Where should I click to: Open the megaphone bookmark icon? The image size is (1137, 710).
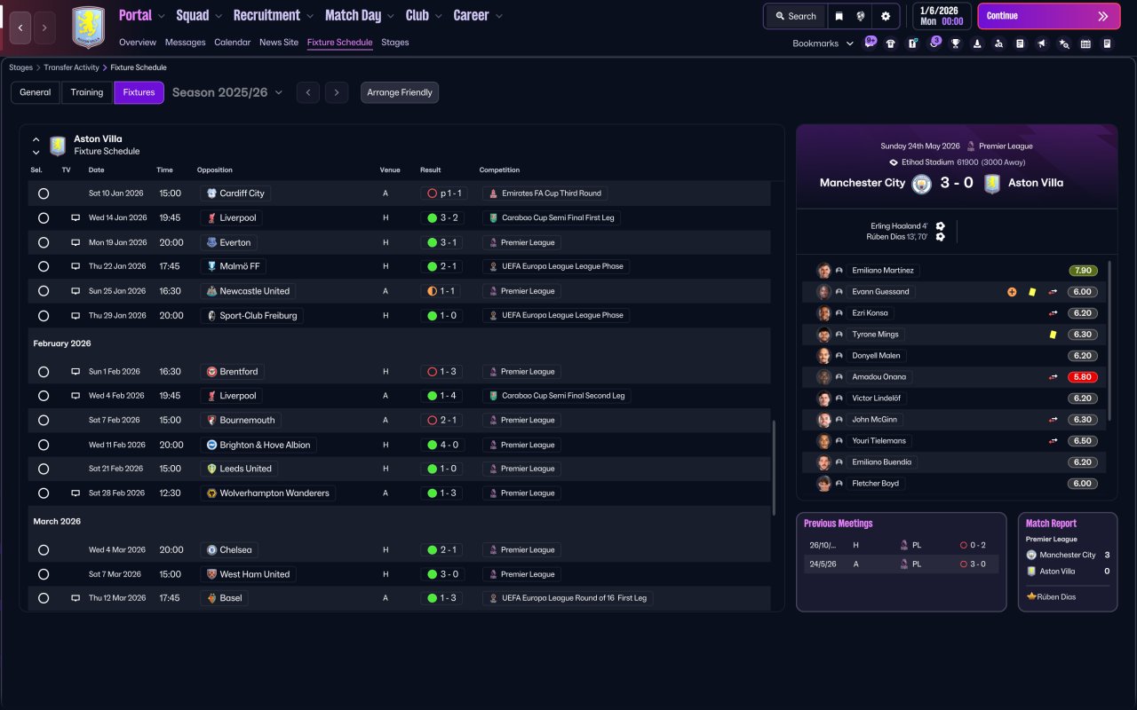[x=1042, y=43]
